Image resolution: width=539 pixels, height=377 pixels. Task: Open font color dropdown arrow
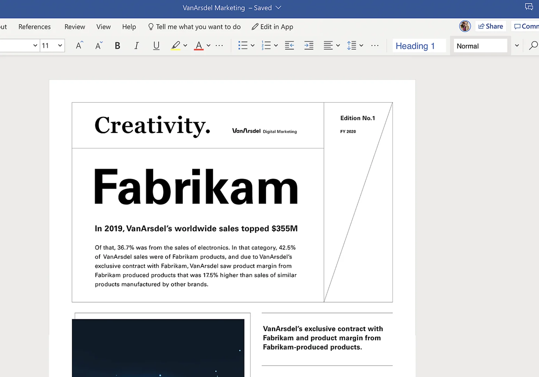208,46
